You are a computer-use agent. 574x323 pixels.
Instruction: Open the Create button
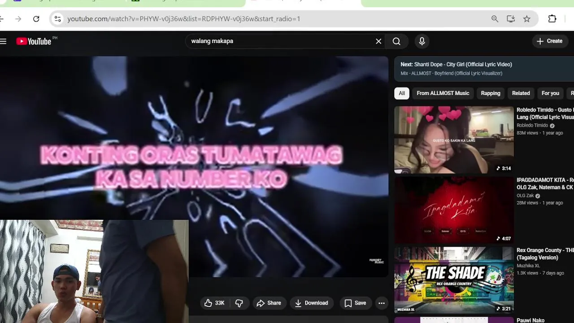[550, 41]
